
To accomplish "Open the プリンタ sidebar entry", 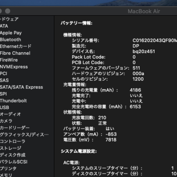I will tap(8, 168).
